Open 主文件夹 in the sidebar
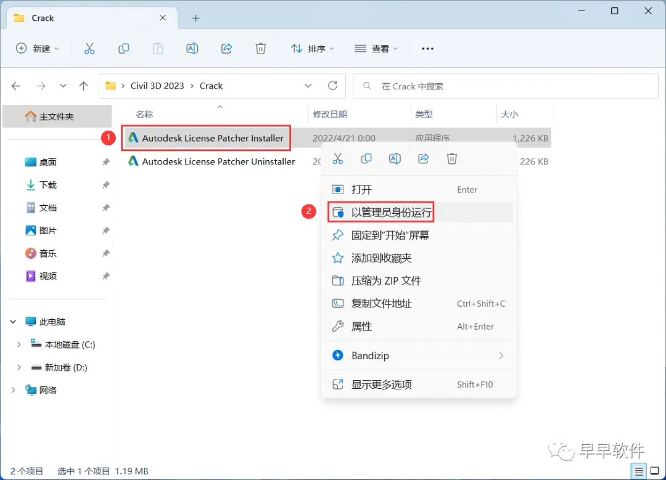The height and width of the screenshot is (480, 666). tap(57, 116)
